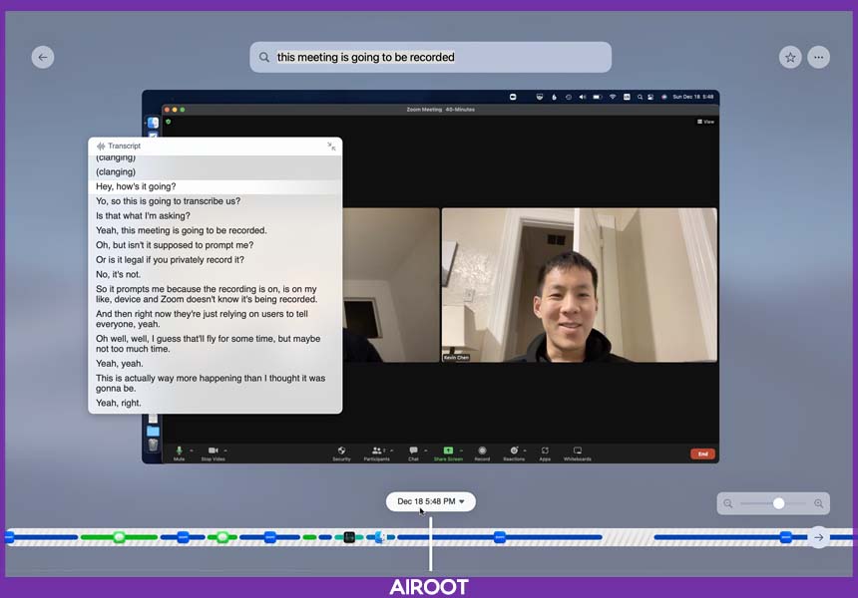Open Security in the Zoom toolbar
The height and width of the screenshot is (598, 858).
click(341, 453)
